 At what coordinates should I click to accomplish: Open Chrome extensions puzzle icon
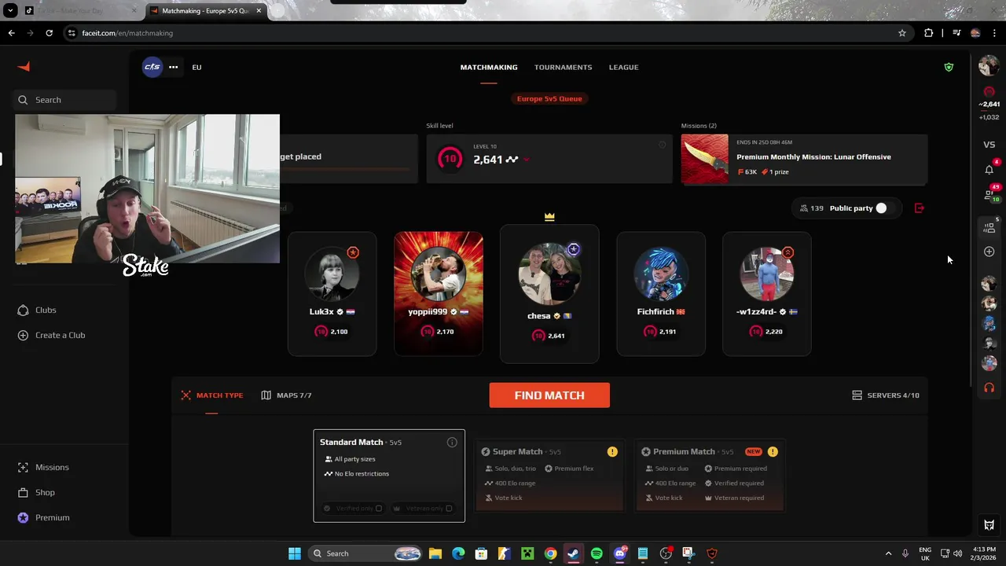coord(929,33)
